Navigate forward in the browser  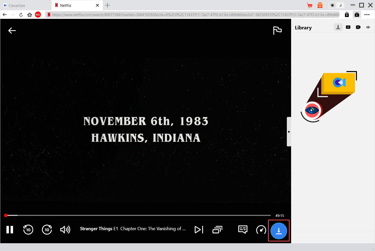13,15
